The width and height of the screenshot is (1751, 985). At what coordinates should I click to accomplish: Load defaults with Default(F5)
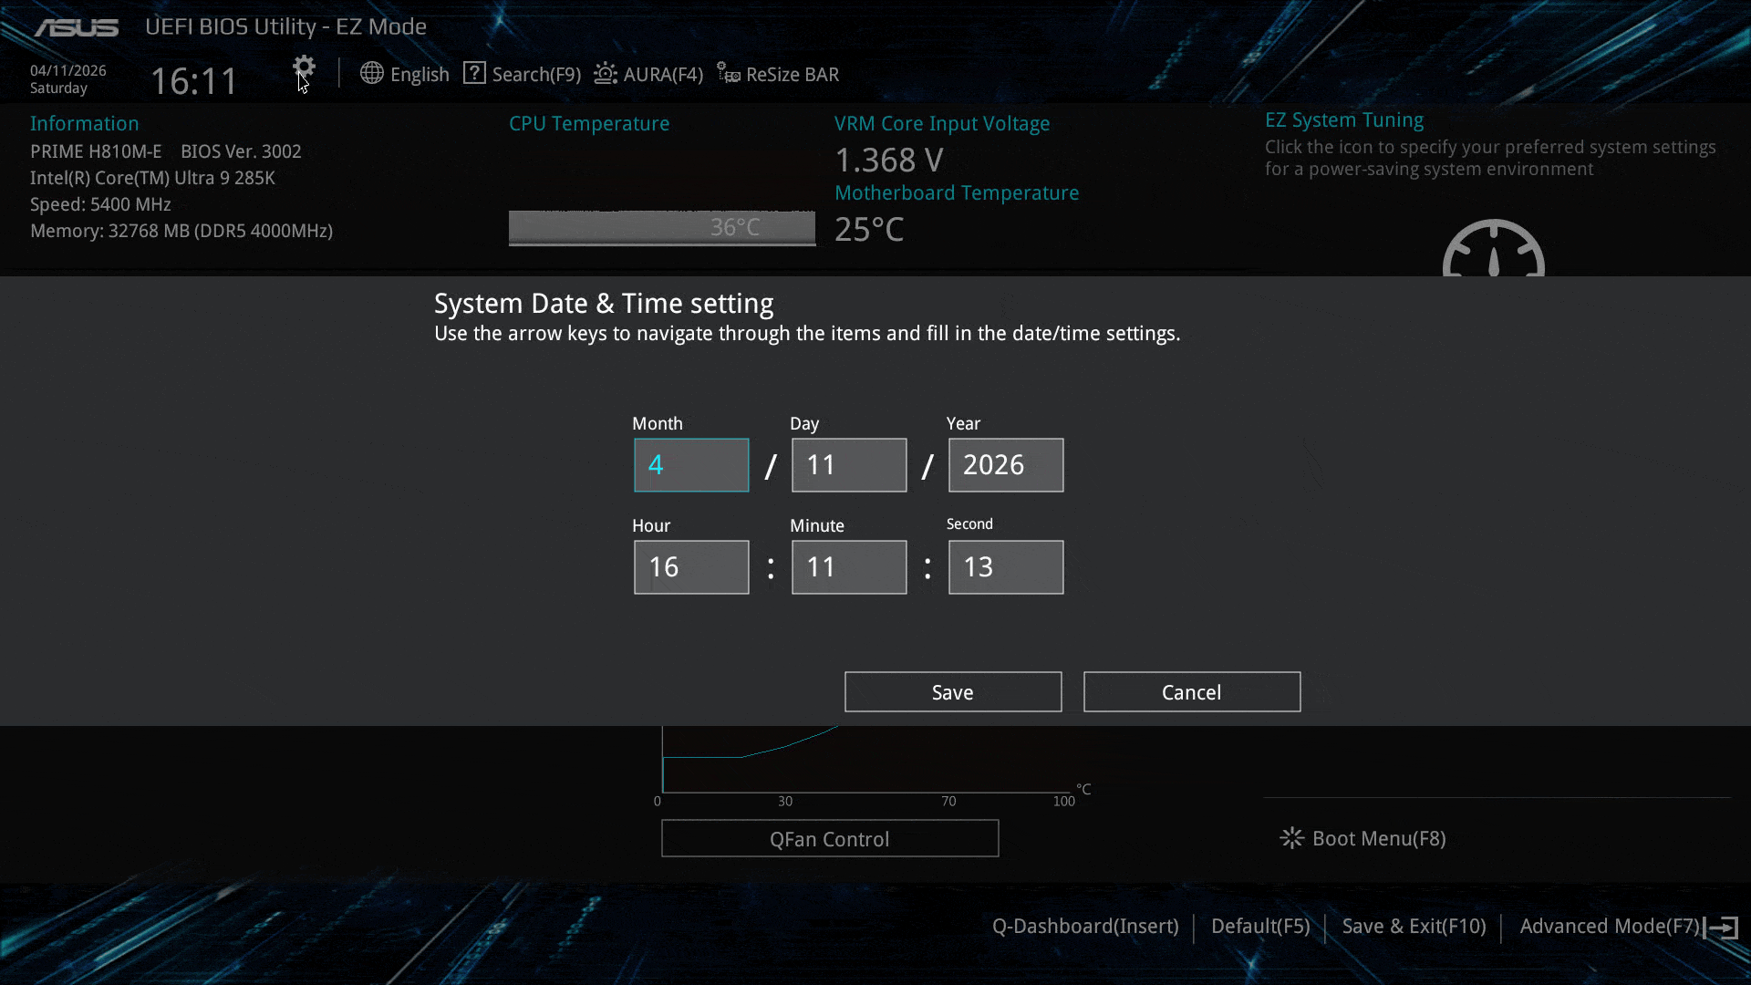[x=1260, y=927]
